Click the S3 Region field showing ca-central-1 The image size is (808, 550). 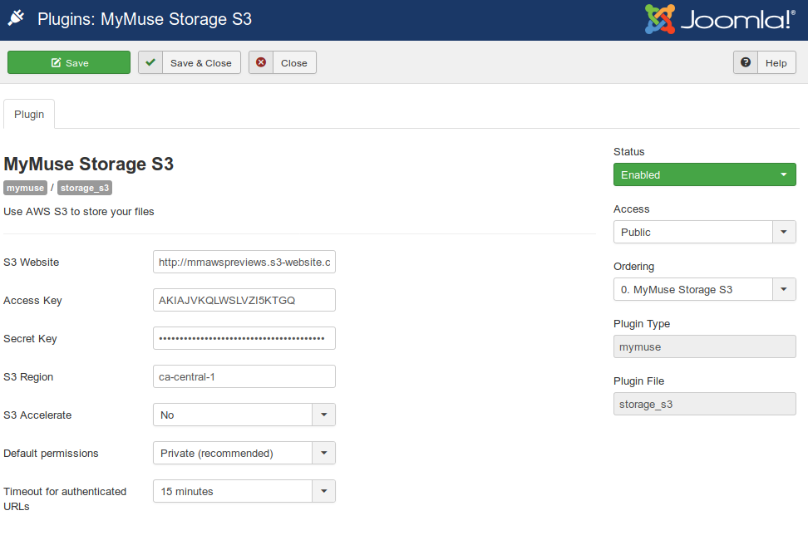click(x=244, y=376)
